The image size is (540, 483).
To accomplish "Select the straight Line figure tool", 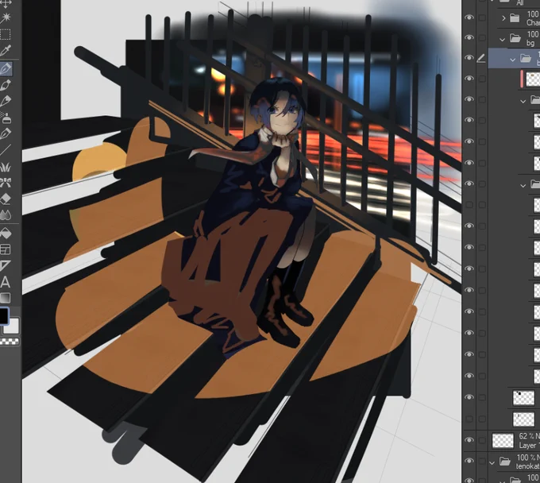I will 6,150.
